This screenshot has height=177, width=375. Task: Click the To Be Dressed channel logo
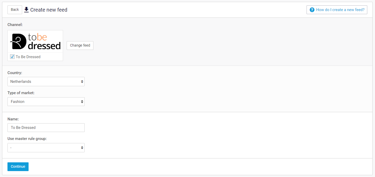coord(35,41)
